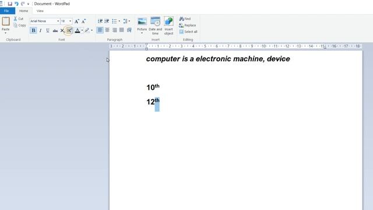Screen dimensions: 373x210
Task: Click in the '10th' line
Action: (153, 87)
